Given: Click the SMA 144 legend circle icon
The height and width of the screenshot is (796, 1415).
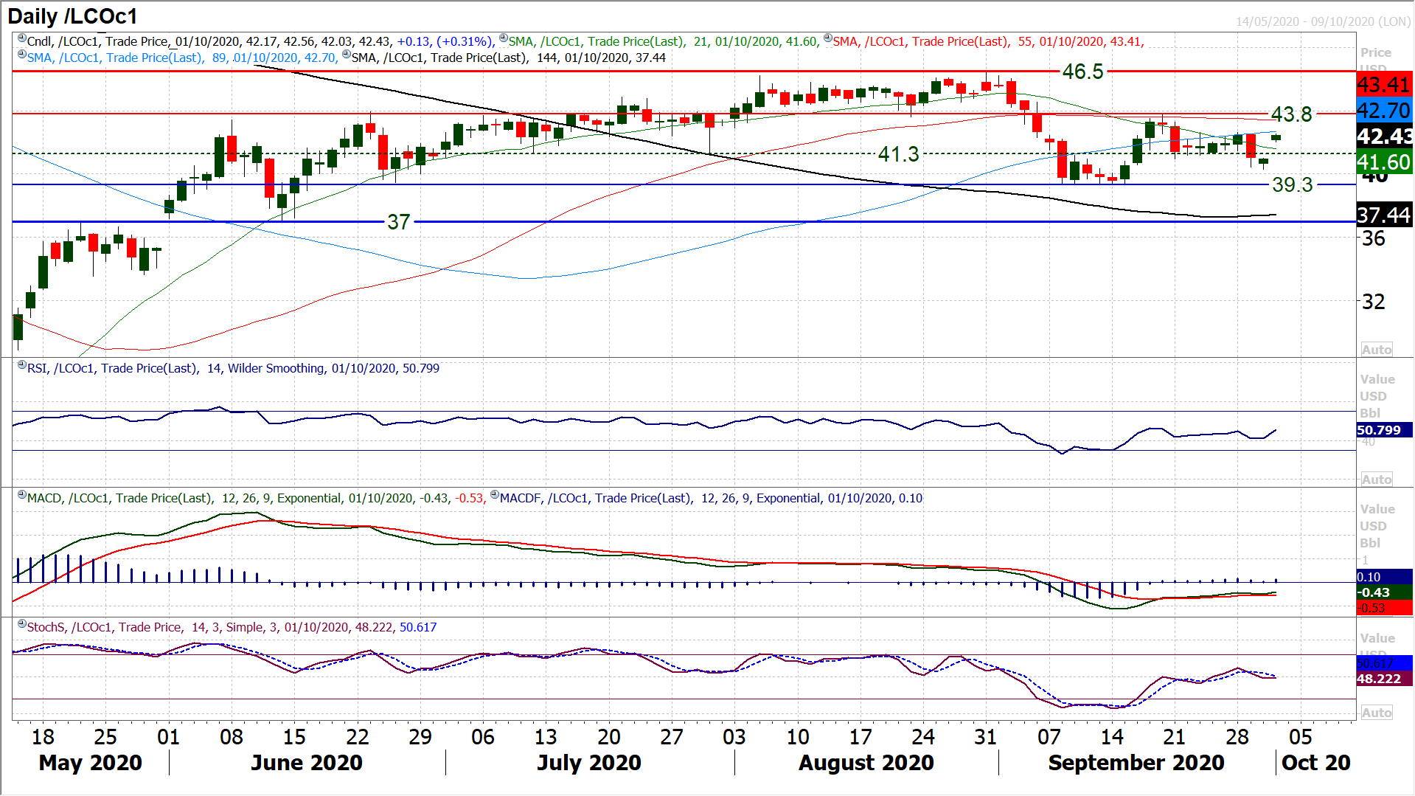Looking at the screenshot, I should (347, 55).
